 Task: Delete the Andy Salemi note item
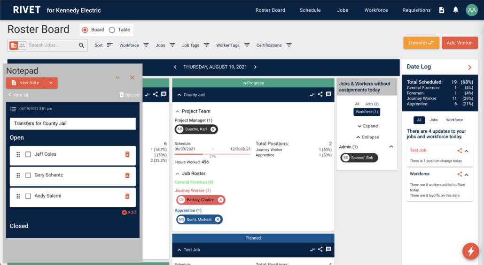(127, 196)
